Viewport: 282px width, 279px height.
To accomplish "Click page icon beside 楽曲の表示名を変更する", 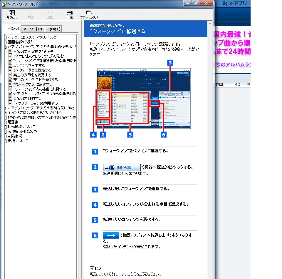I will tap(11, 75).
